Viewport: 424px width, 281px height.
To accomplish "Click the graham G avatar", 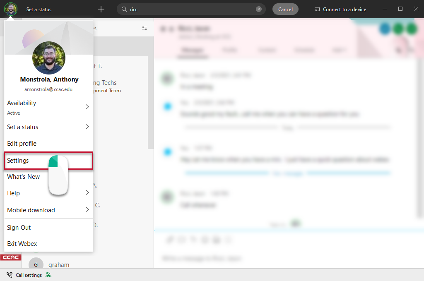I will 36,264.
